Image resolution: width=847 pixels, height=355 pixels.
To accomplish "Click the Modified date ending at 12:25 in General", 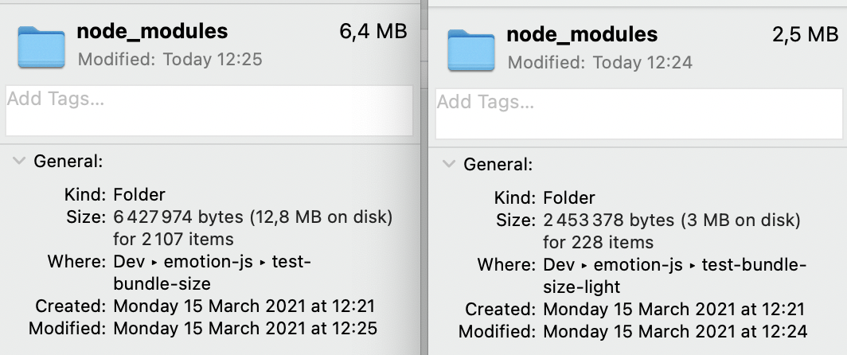I will click(245, 328).
